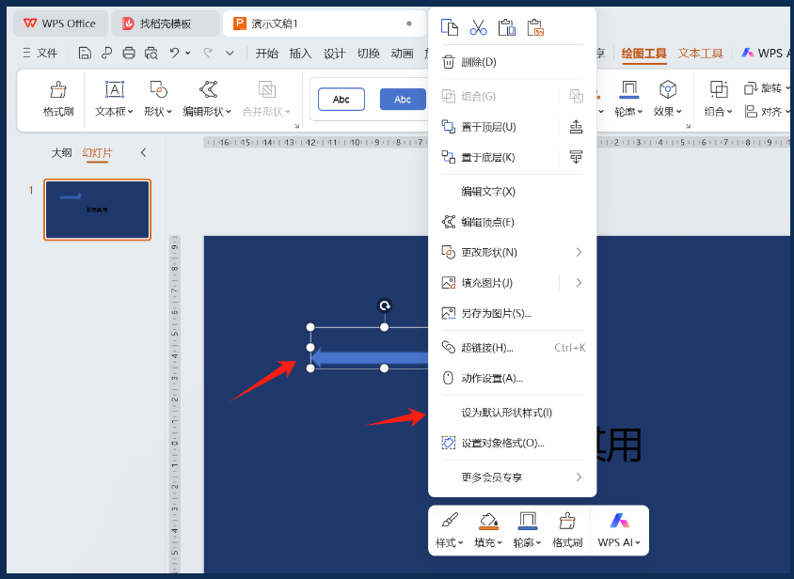Viewport: 794px width, 579px height.
Task: Open the WPS AI dropdown in floating toolbar
Action: [618, 530]
